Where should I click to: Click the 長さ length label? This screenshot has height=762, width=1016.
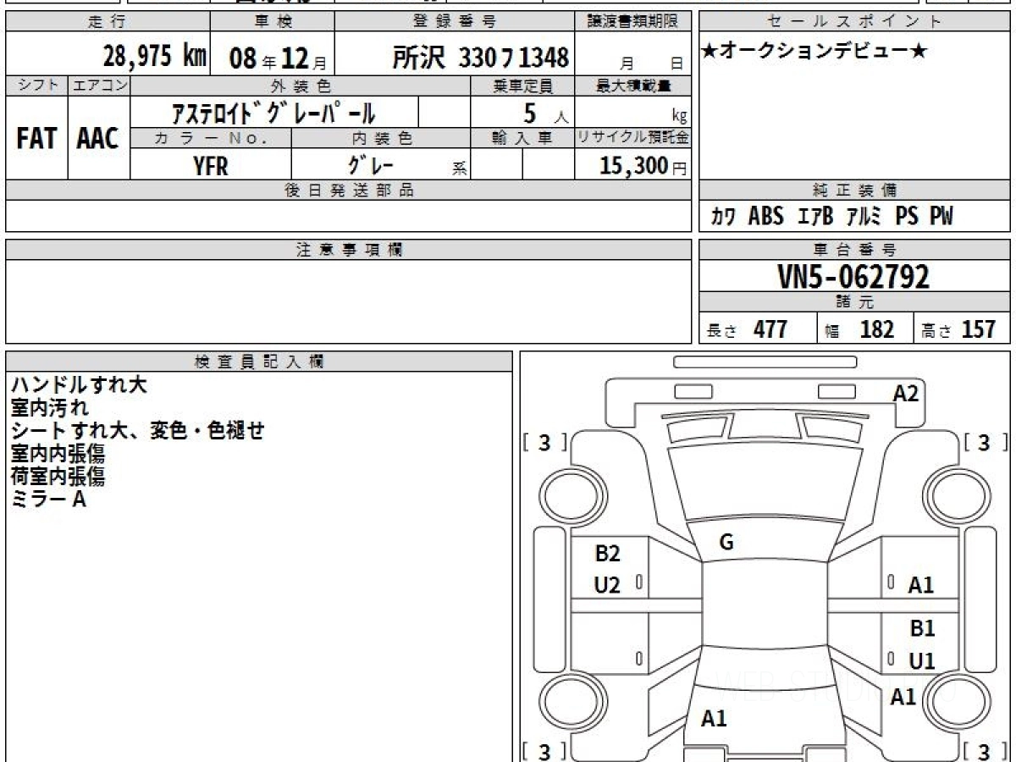coord(722,332)
